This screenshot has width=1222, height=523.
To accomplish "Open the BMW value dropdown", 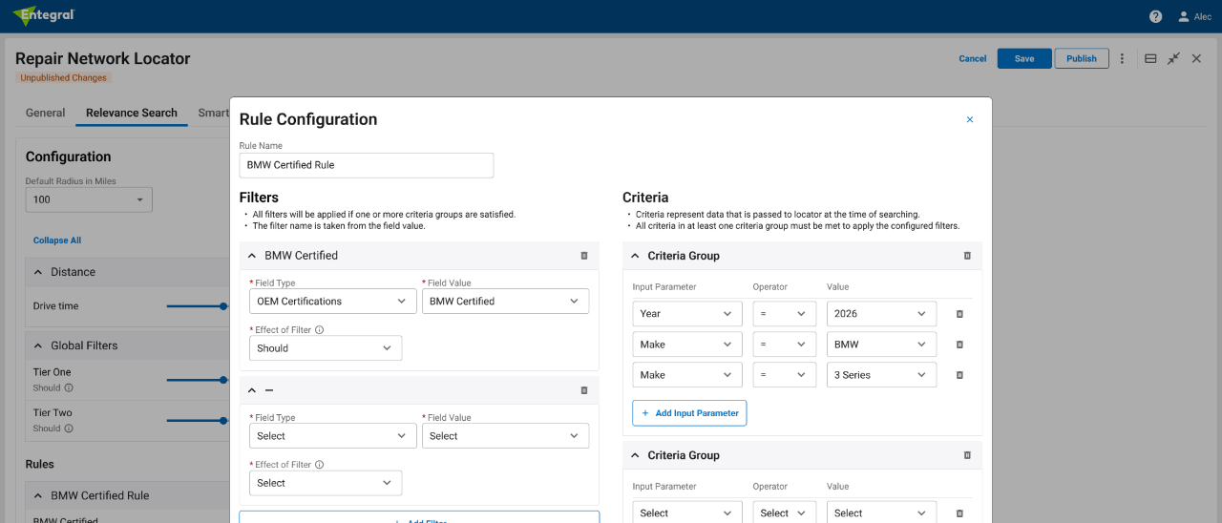I will [881, 345].
